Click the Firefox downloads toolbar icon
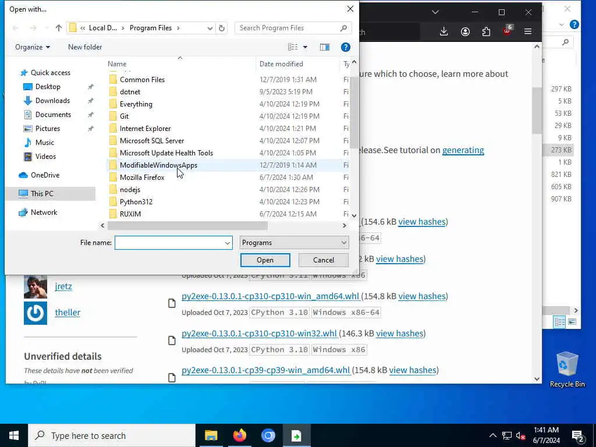This screenshot has height=447, width=596. (444, 31)
